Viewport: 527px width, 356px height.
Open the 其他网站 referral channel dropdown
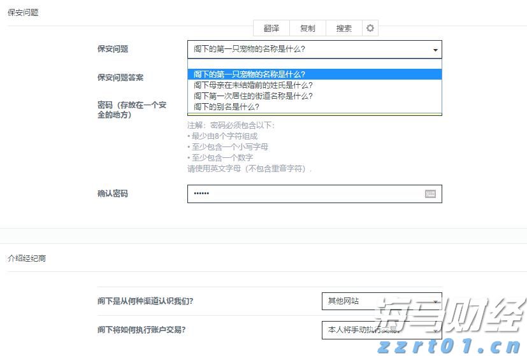381,301
